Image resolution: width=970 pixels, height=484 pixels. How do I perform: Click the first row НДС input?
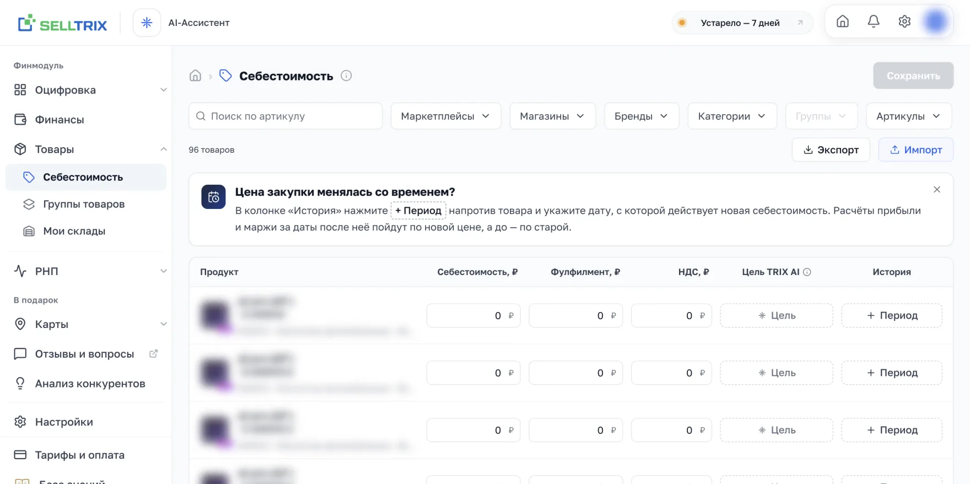[x=671, y=316]
